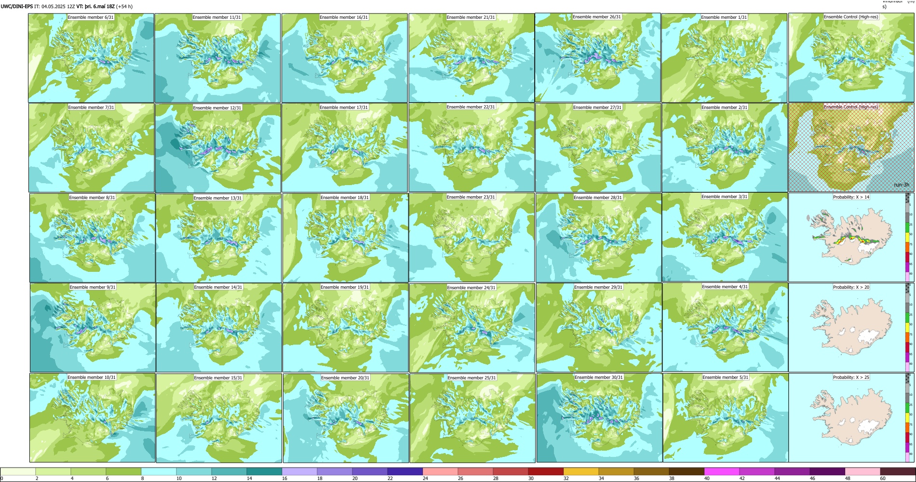Click the probability color scale beside X > 14

click(x=908, y=238)
